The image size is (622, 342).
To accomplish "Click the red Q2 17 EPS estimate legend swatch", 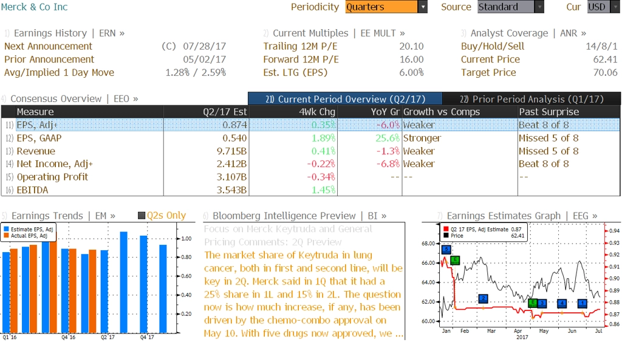I will click(446, 229).
